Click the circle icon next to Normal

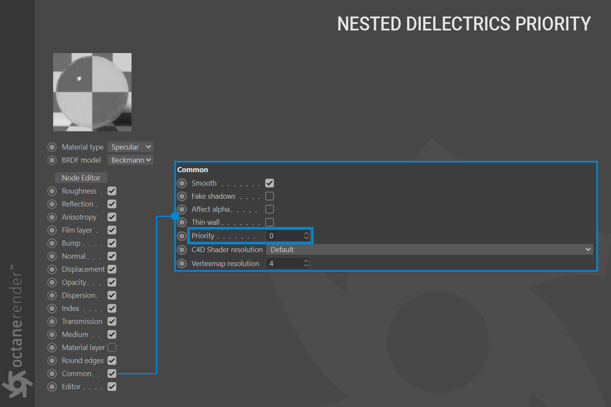coord(52,256)
